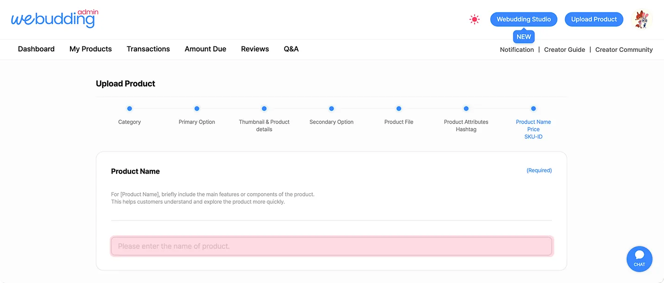Navigate to Q&A

point(291,49)
